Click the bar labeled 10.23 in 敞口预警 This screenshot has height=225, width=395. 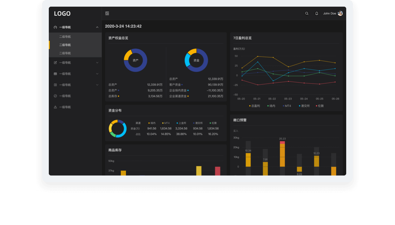(x=316, y=161)
